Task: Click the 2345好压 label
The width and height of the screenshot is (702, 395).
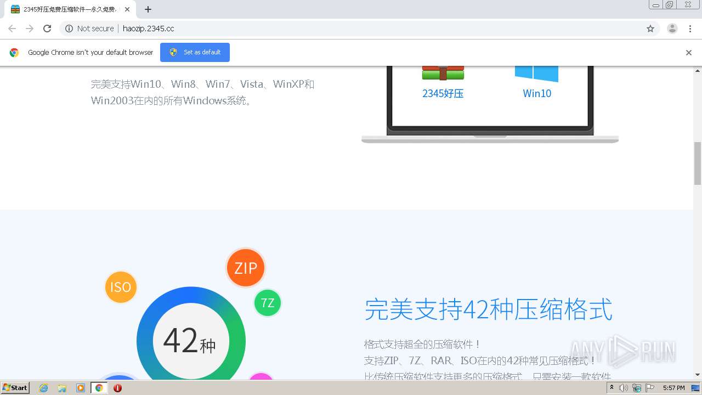Action: [443, 93]
